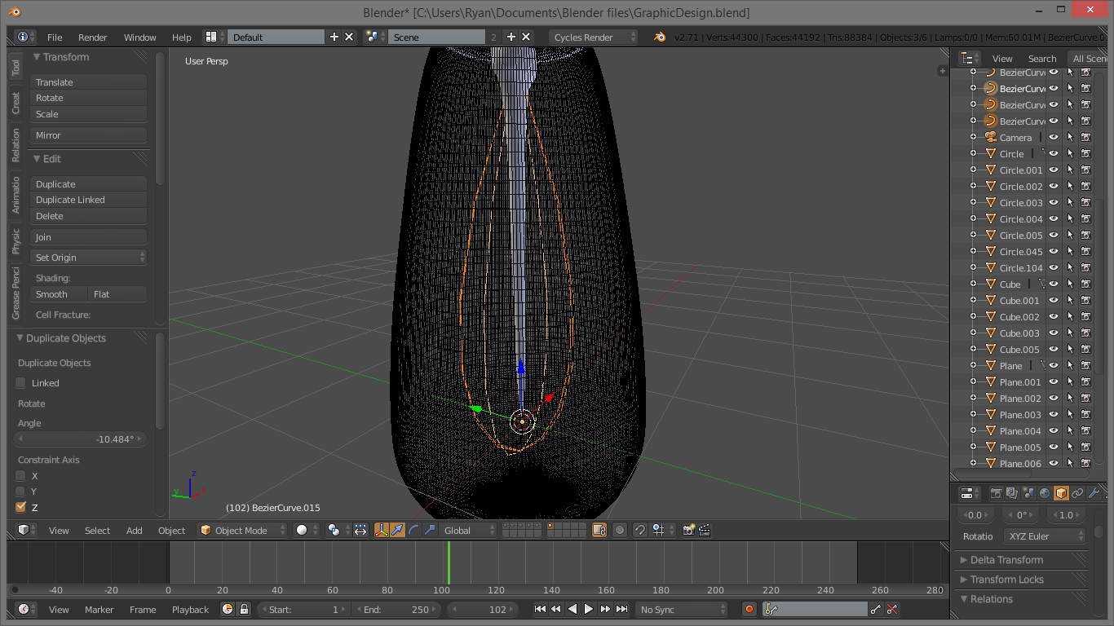Viewport: 1114px width, 626px height.
Task: Open the World properties globe tab
Action: [1045, 493]
